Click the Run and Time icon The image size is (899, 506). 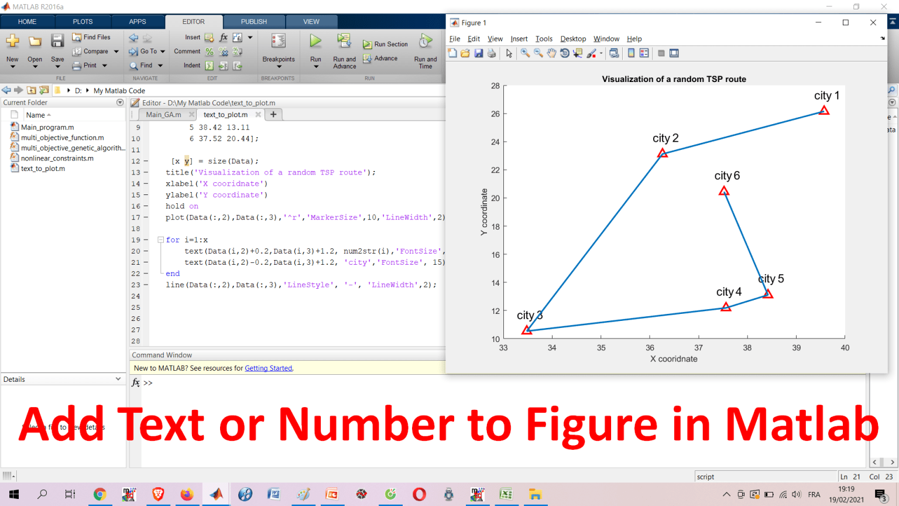coord(426,41)
